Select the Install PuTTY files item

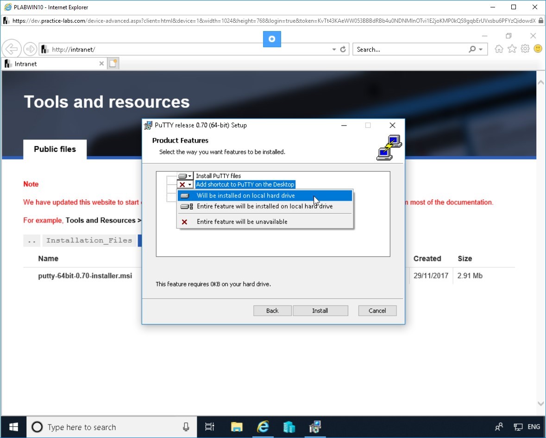coord(218,176)
